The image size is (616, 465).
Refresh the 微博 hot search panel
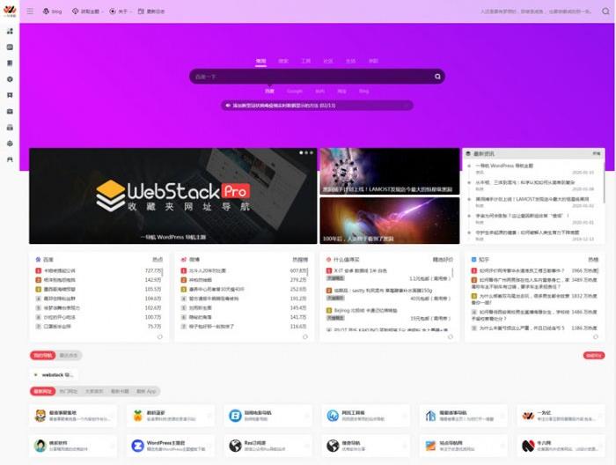[x=305, y=336]
